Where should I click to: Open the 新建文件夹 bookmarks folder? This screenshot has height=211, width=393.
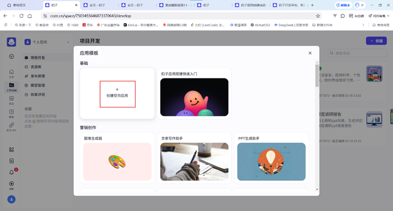[322, 25]
